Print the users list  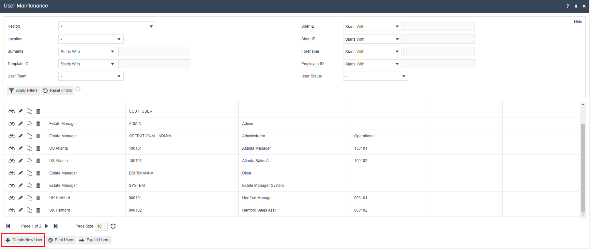click(x=61, y=240)
